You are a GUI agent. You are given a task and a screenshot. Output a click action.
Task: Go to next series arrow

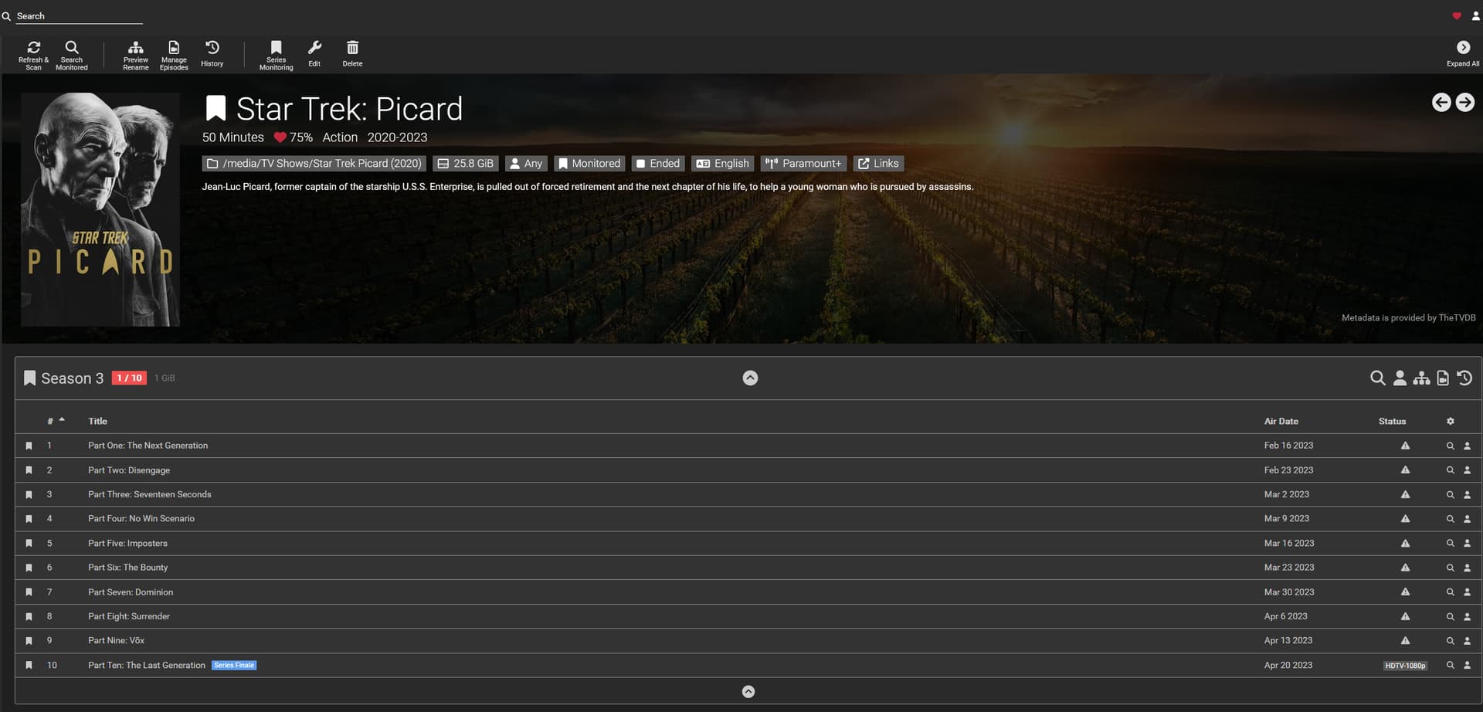click(1464, 103)
